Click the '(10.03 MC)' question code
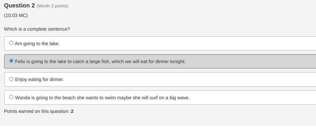Viewport: 316px width, 128px height. click(x=16, y=15)
